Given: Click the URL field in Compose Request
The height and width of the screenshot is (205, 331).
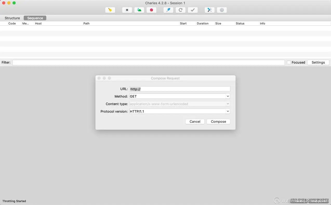Looking at the screenshot, I should click(180, 89).
